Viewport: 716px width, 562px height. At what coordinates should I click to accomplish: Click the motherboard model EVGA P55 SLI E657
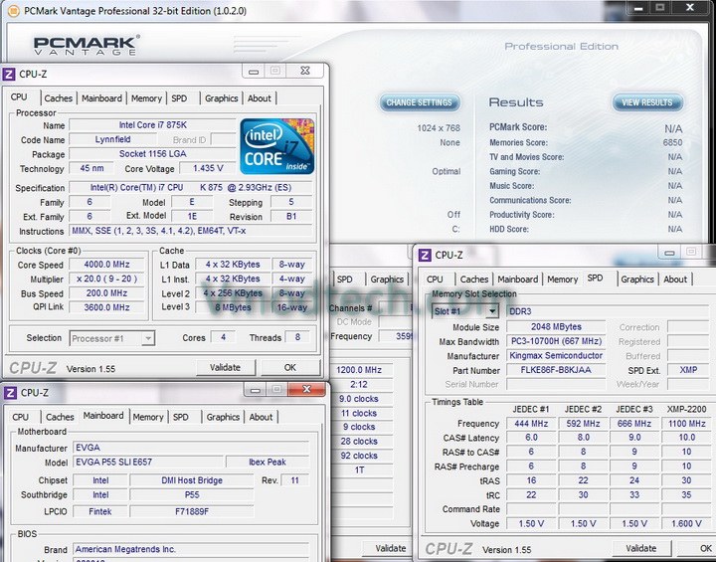[x=148, y=462]
